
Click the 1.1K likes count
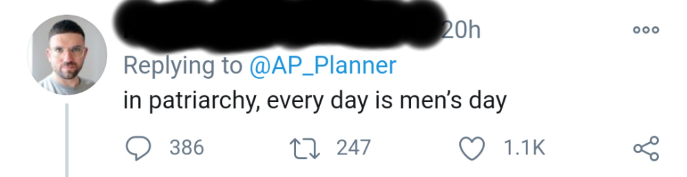coord(524,148)
